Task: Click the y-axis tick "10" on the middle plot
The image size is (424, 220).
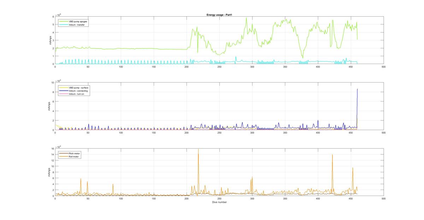Action: [x=52, y=82]
